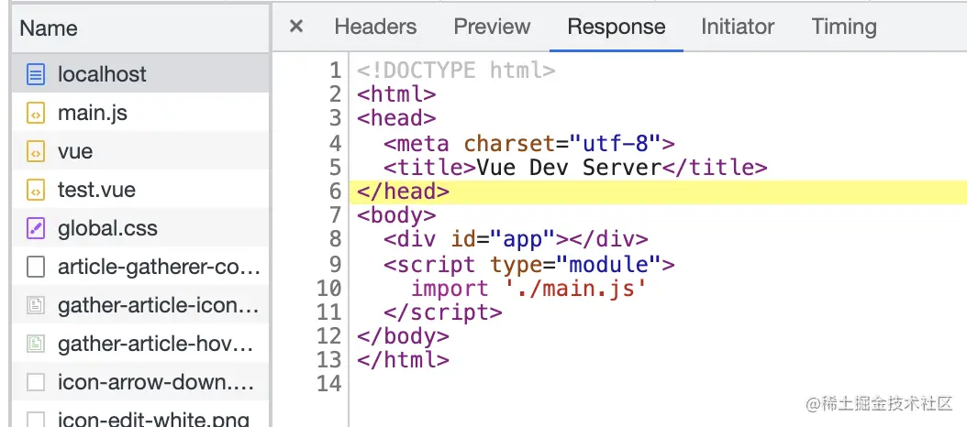Close the request details panel
This screenshot has height=427, width=967.
pos(296,27)
